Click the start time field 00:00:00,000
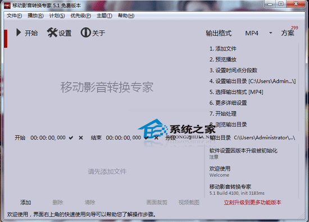The width and height of the screenshot is (309, 222). [48, 138]
